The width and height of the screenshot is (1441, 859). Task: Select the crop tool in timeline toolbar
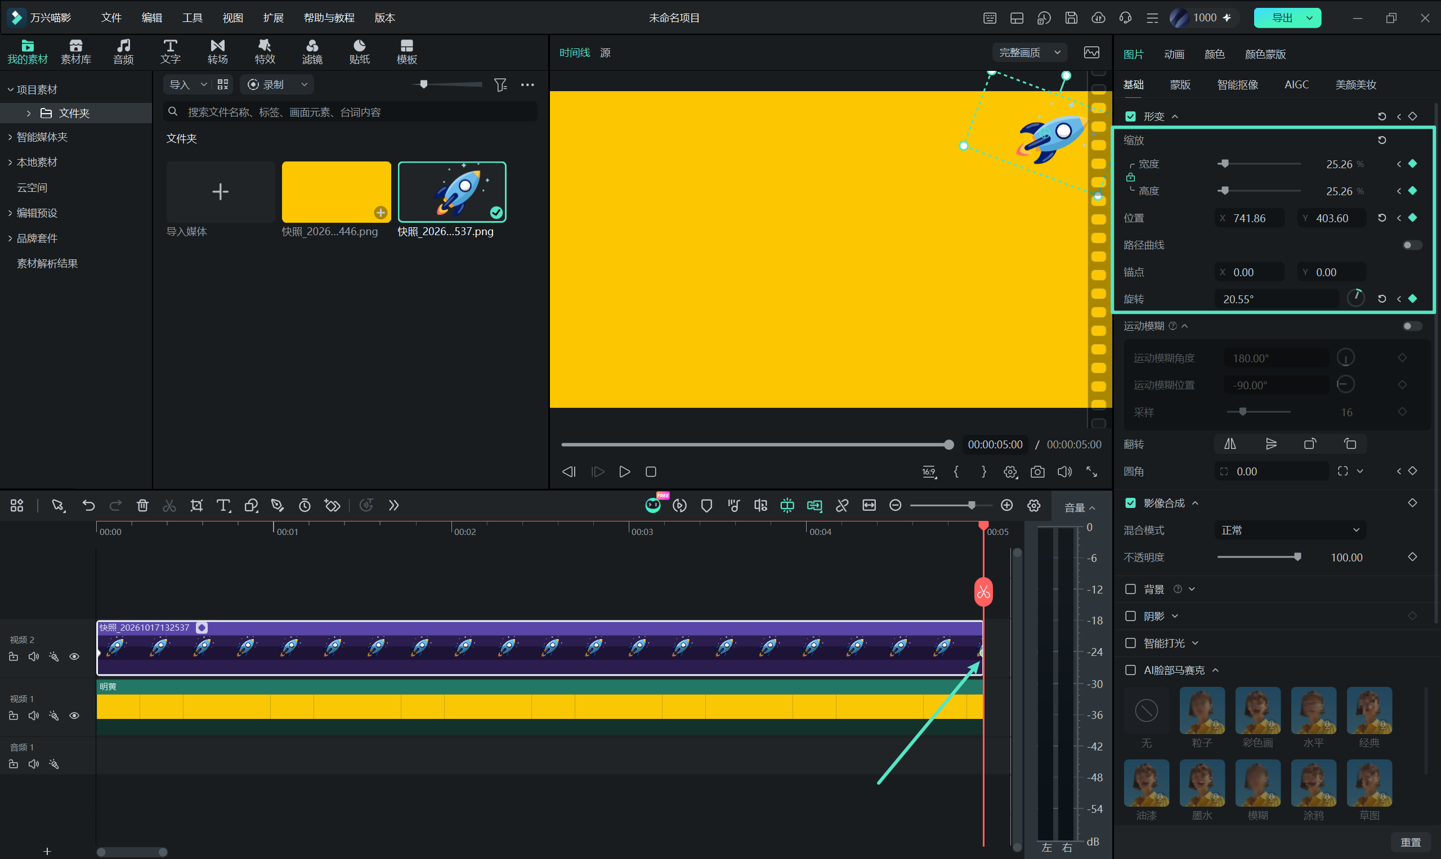[196, 505]
